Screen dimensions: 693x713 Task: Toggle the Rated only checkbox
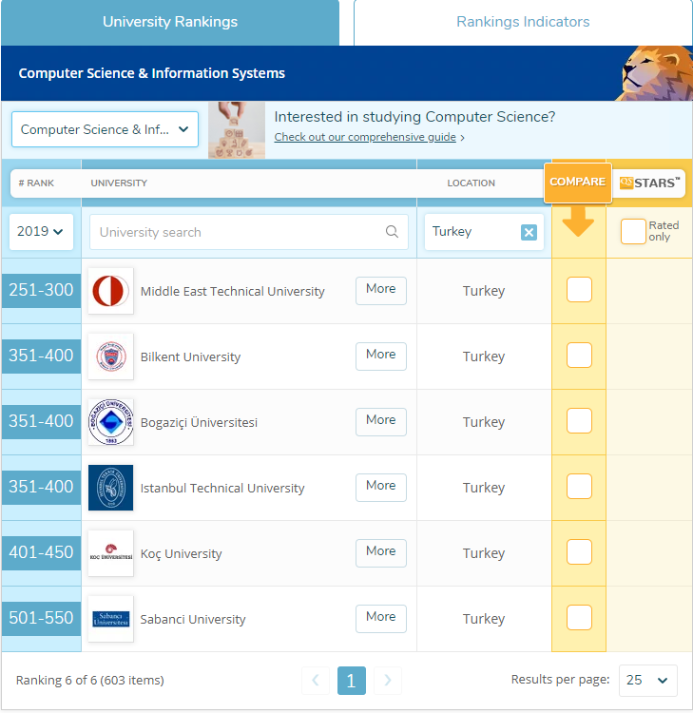(633, 231)
